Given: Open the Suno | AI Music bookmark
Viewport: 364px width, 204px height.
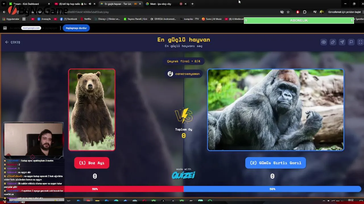Looking at the screenshot, I should click(x=212, y=19).
